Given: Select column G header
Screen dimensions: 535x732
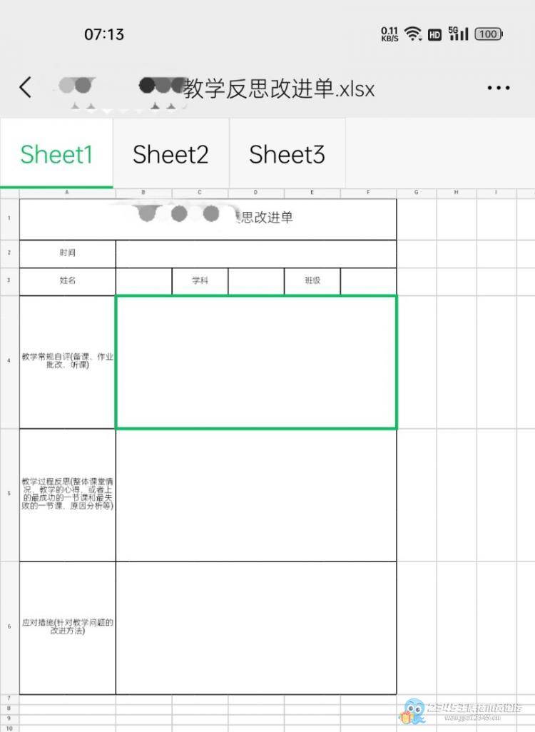Looking at the screenshot, I should (x=417, y=193).
